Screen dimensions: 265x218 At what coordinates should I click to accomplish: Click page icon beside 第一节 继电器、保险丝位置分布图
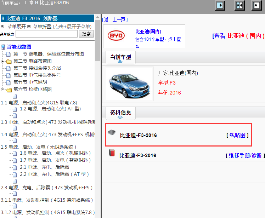point(8,54)
